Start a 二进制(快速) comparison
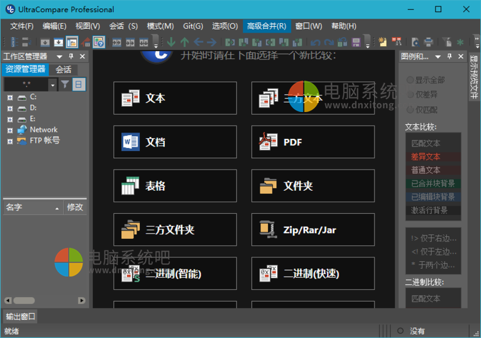 click(313, 273)
